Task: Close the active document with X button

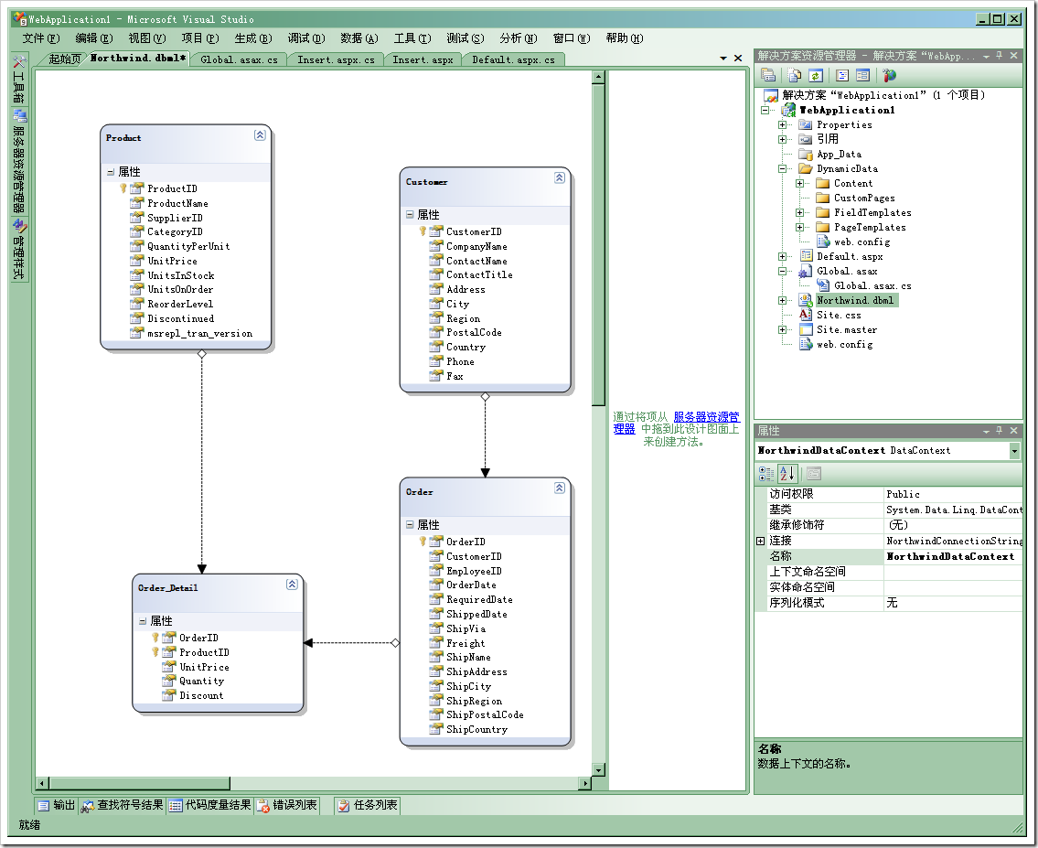Action: (738, 59)
